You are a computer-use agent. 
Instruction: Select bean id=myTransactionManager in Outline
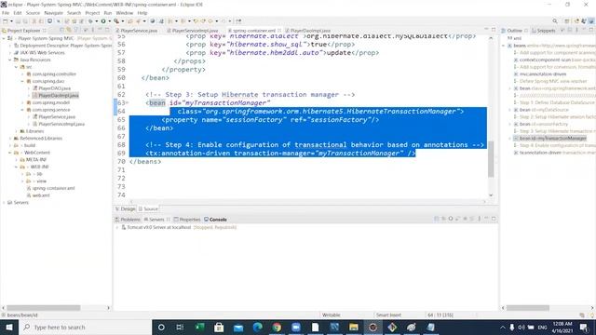click(x=549, y=139)
